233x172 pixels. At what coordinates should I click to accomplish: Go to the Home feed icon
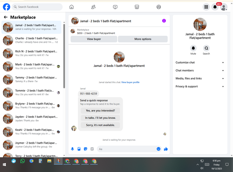tap(71, 7)
